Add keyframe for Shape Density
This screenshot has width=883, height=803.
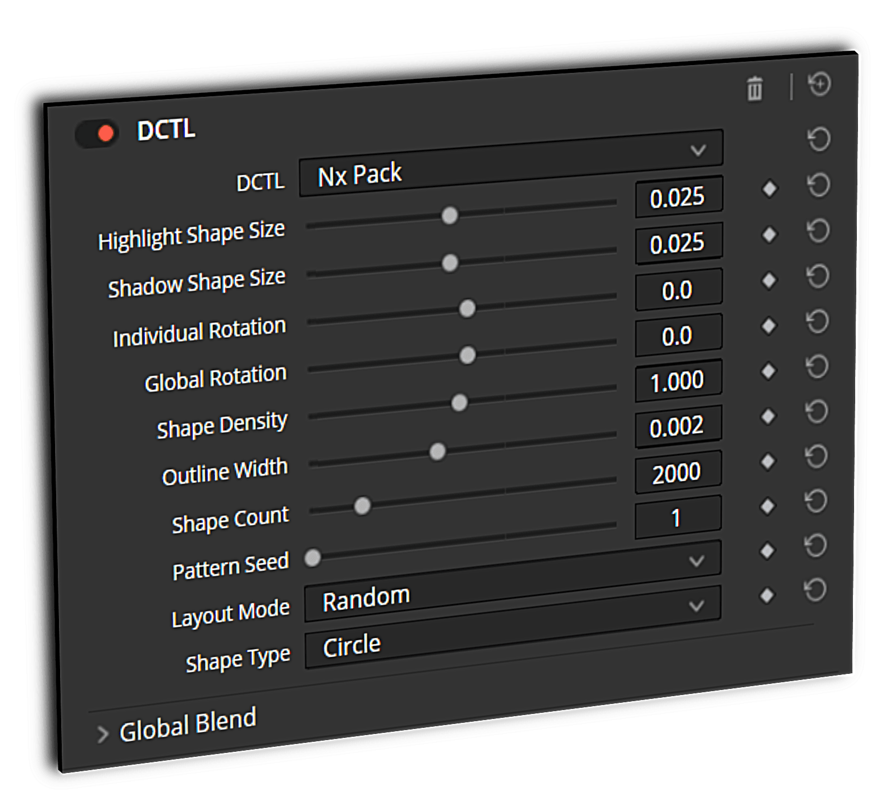768,371
